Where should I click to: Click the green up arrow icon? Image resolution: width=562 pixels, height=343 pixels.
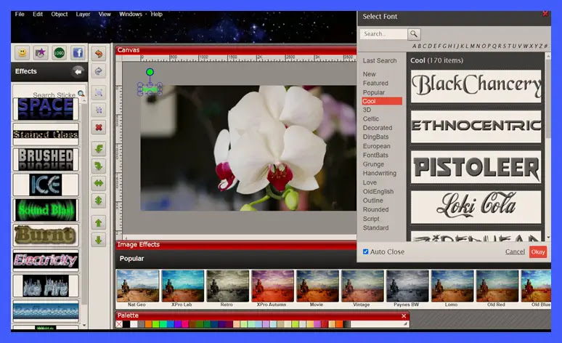click(x=99, y=223)
